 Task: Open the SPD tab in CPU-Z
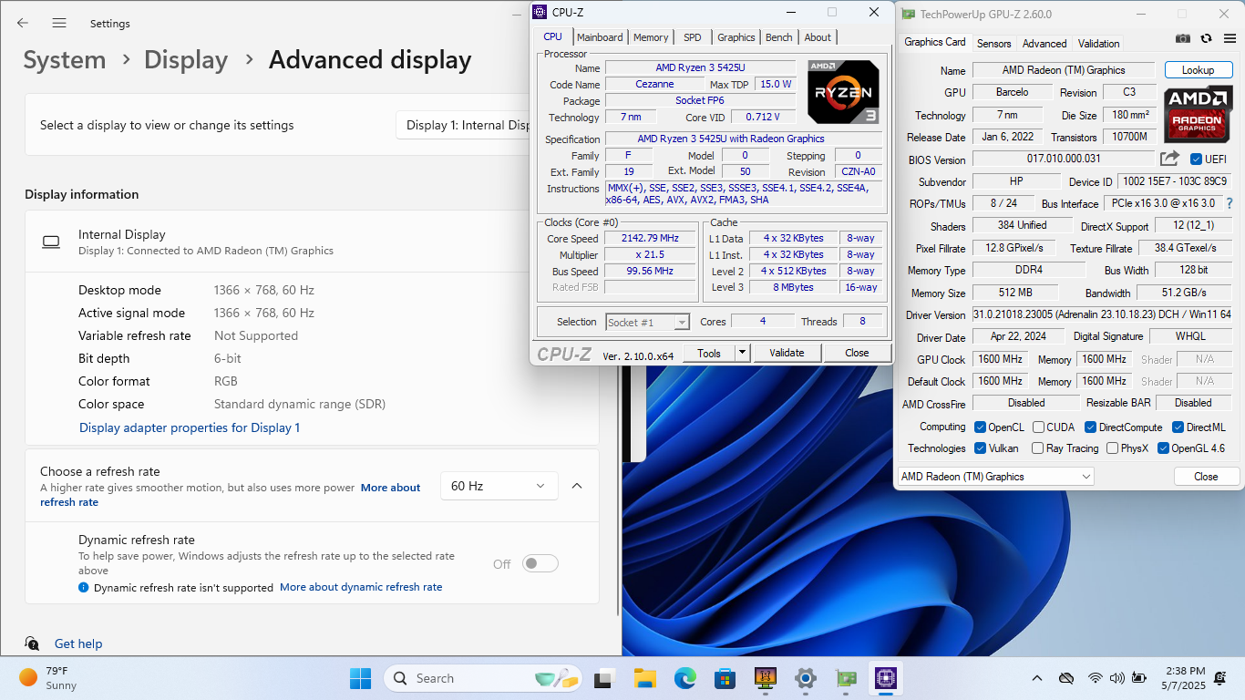(693, 37)
